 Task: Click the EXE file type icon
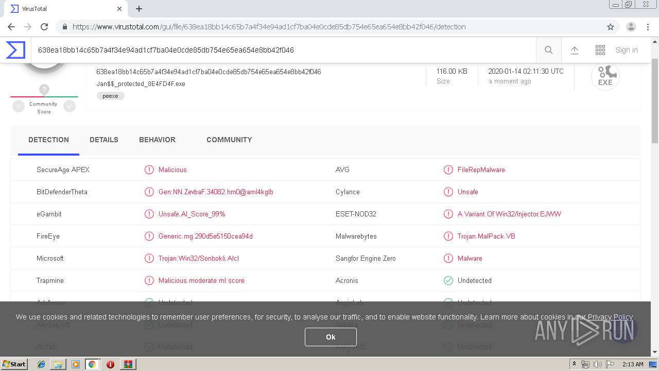point(605,76)
